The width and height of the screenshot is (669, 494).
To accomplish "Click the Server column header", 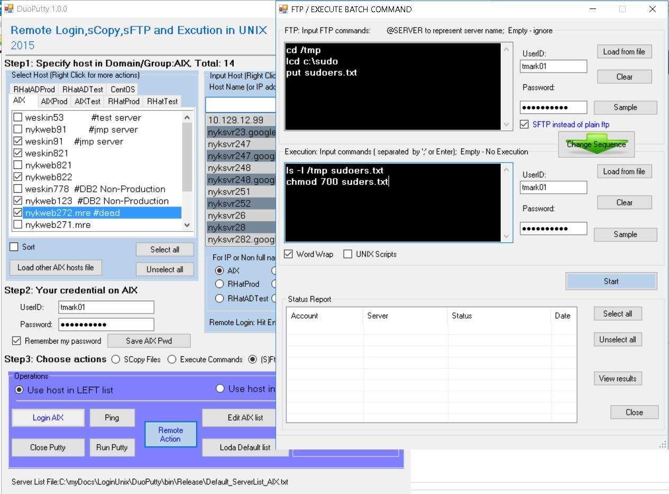I will point(405,316).
